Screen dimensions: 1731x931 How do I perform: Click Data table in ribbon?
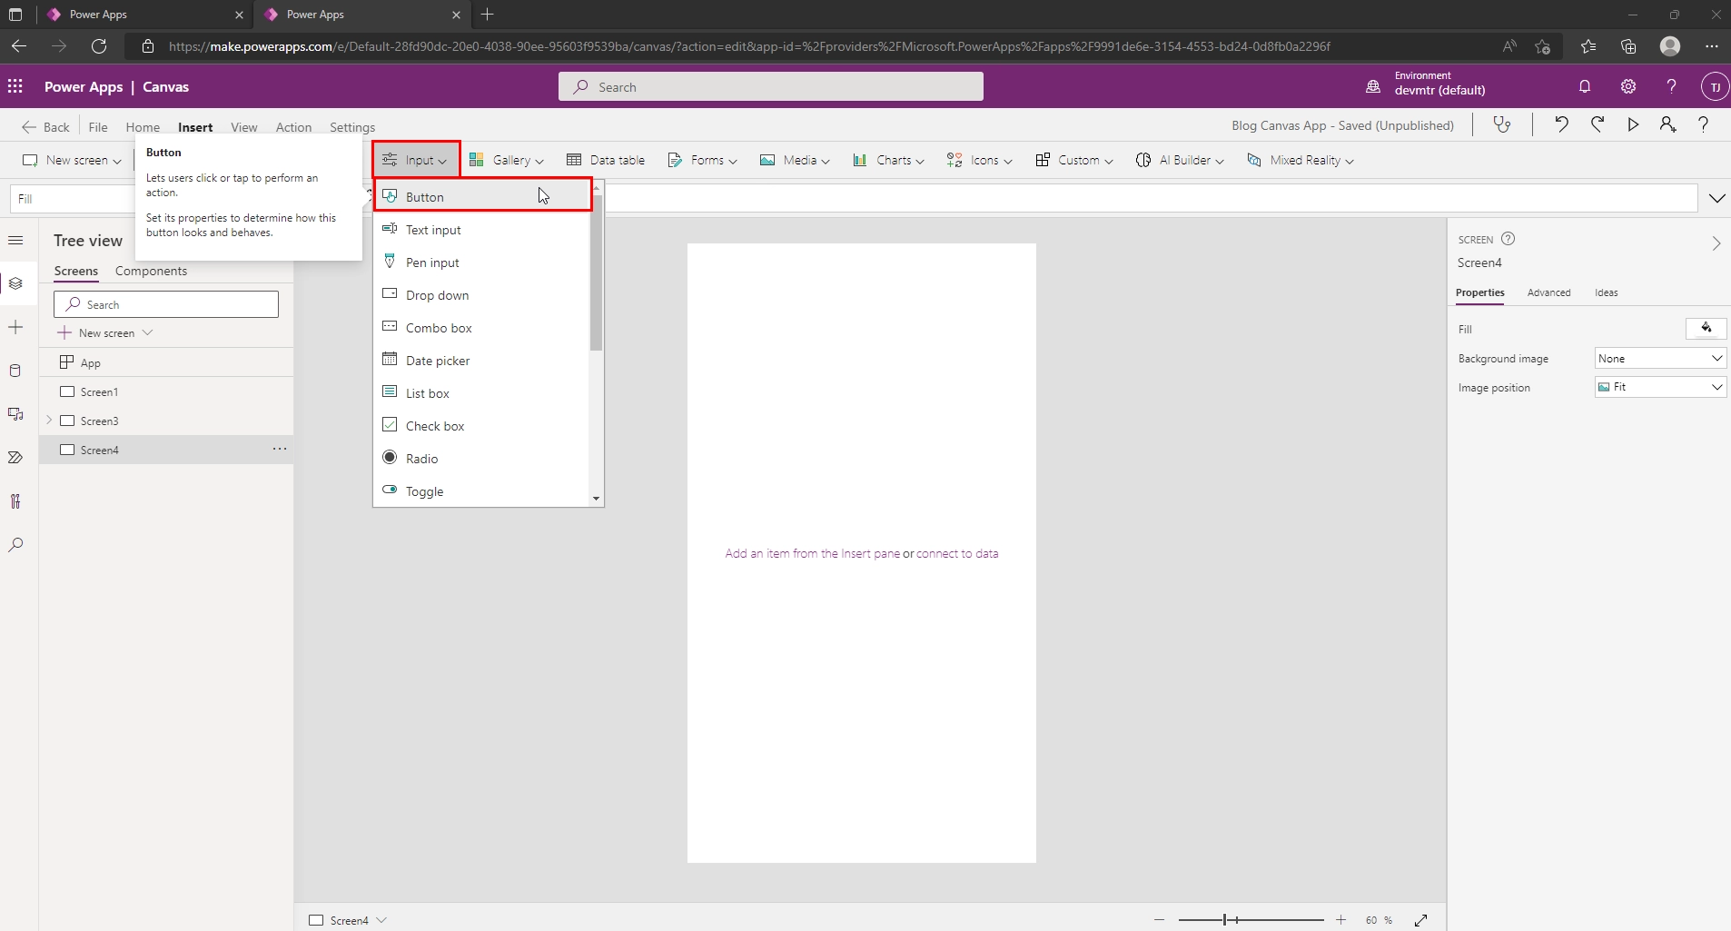pos(606,160)
